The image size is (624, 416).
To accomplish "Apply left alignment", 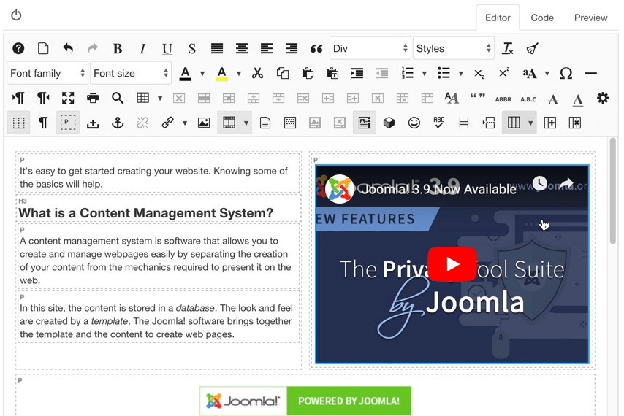I will 266,48.
